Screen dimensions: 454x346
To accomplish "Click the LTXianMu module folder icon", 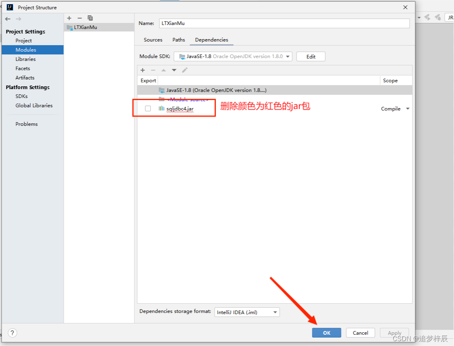I will point(69,27).
